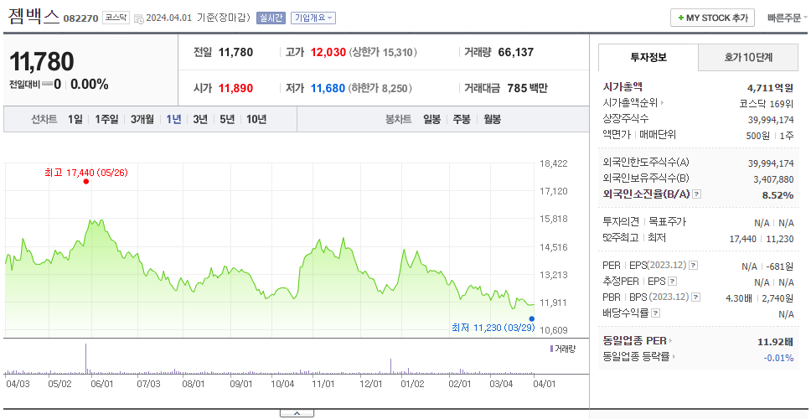Click the 하한가 8,250 text
811x419 pixels.
pyautogui.click(x=380, y=89)
